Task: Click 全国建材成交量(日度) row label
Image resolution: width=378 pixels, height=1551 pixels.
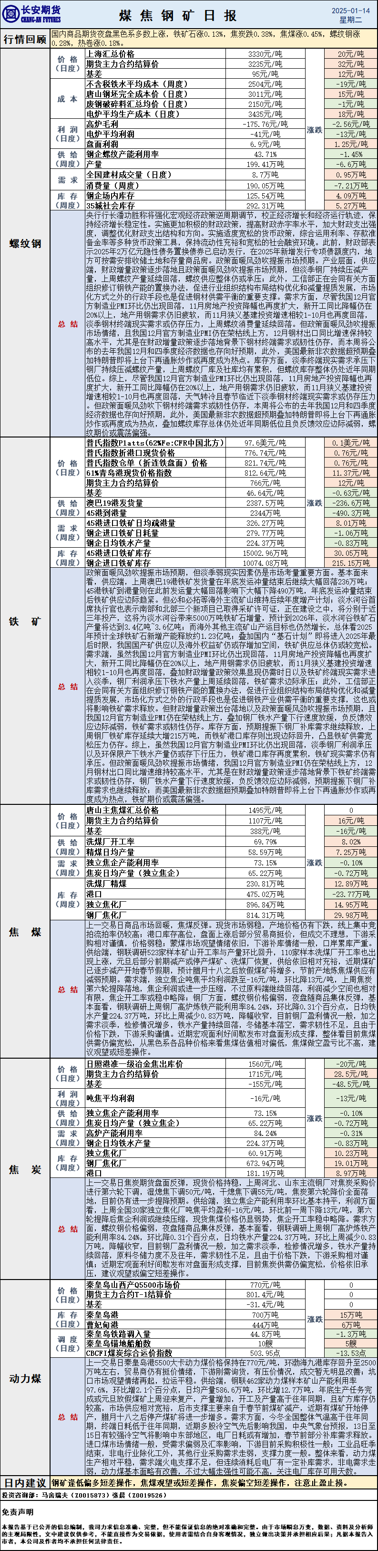Action: click(x=129, y=175)
